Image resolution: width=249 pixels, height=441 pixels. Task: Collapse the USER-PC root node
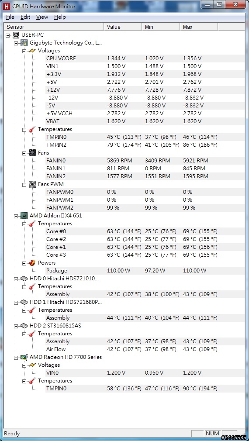pos(7,35)
